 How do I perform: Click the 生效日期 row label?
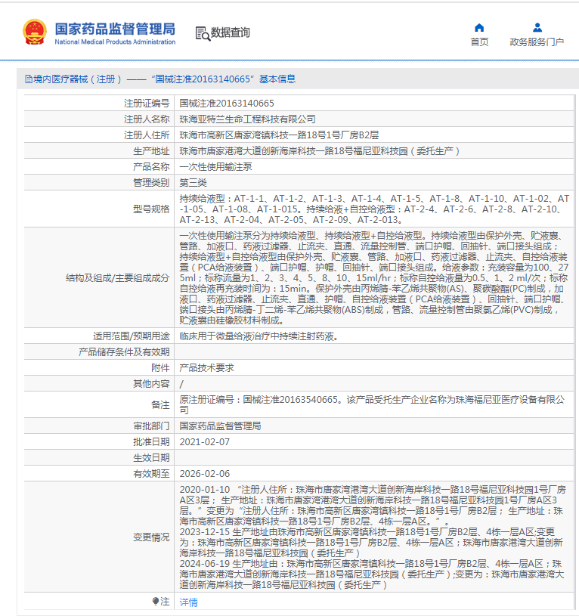(151, 458)
